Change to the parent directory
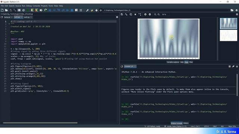 tap(236, 10)
